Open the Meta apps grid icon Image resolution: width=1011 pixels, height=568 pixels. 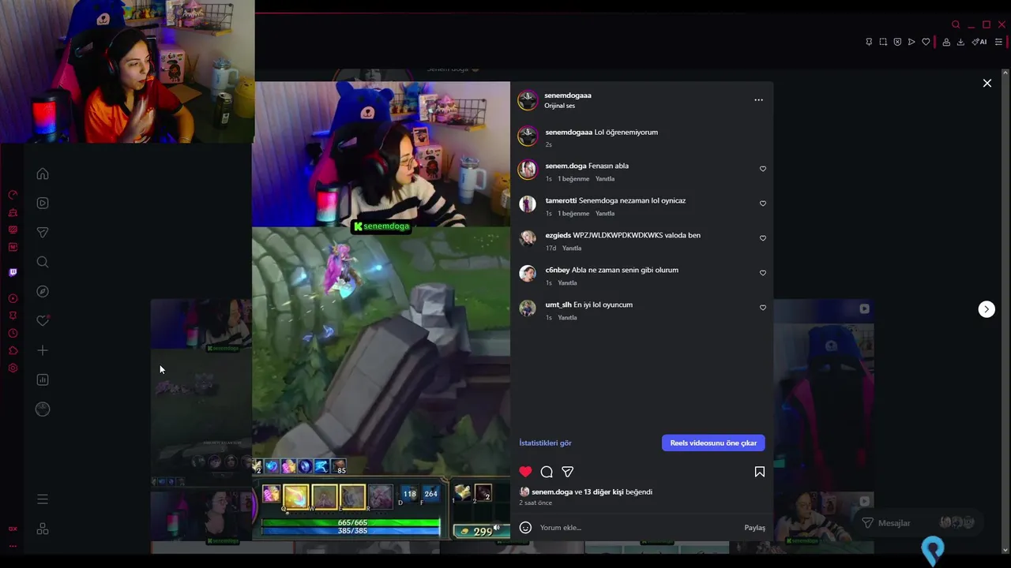point(43,529)
